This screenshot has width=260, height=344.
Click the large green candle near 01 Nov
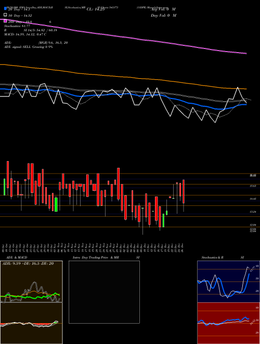pyautogui.click(x=56, y=204)
